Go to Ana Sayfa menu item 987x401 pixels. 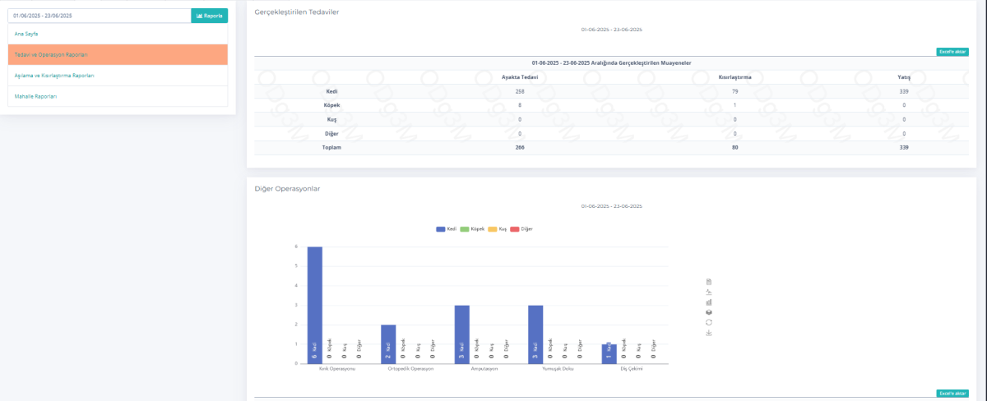(26, 34)
